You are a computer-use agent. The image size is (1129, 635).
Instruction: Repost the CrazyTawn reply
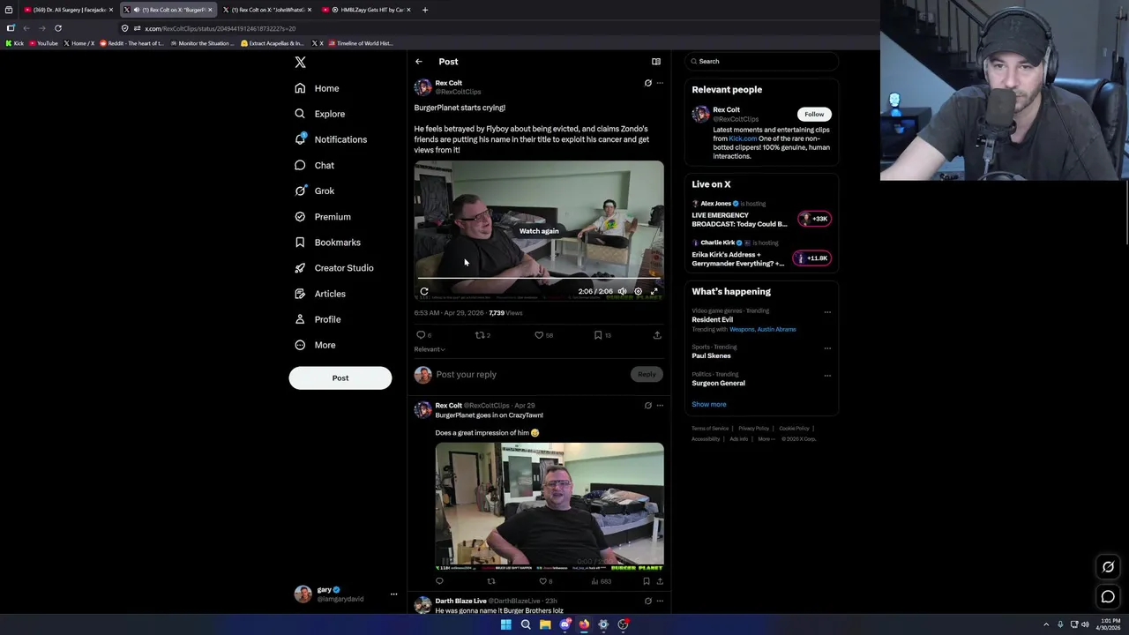pos(491,581)
